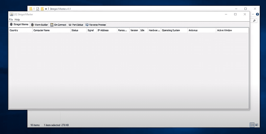The height and width of the screenshot is (134, 266).
Task: Switch to the Reverse Proxies tab
Action: pos(96,25)
